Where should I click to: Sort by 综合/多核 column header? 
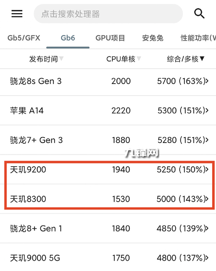click(x=186, y=59)
